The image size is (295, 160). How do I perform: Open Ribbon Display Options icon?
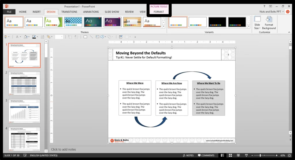pyautogui.click(x=270, y=6)
